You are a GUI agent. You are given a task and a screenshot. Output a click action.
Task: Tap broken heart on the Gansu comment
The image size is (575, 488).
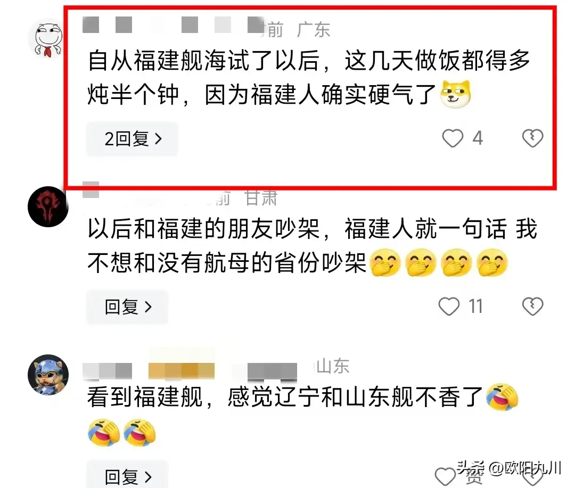click(x=532, y=306)
